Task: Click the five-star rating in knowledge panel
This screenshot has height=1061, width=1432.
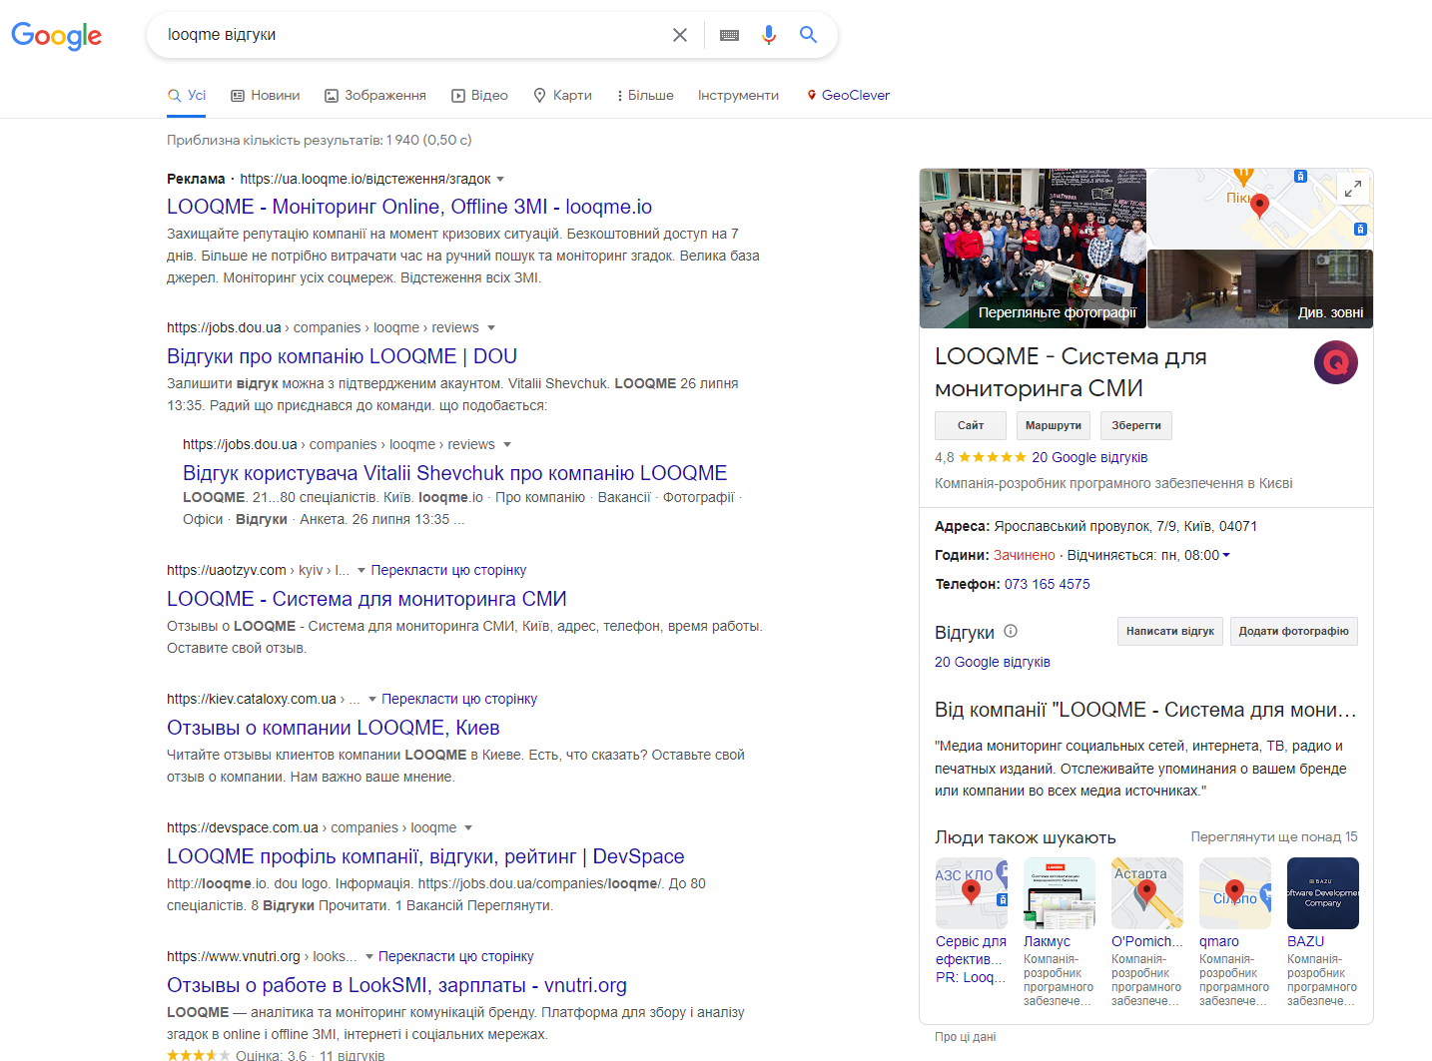Action: point(993,457)
